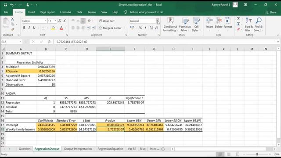Click the Decrease Indent icon
281x158 pixels.
[x=89, y=28]
